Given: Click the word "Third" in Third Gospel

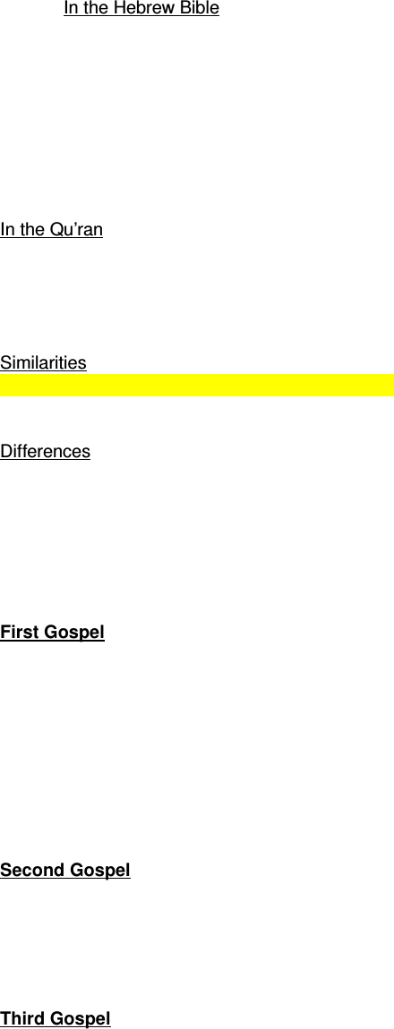Looking at the screenshot, I should click(x=23, y=1018).
